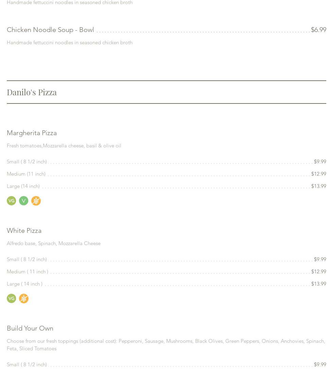The height and width of the screenshot is (369, 328).
Task: Open the Margherita Pizza item
Action: tap(32, 133)
